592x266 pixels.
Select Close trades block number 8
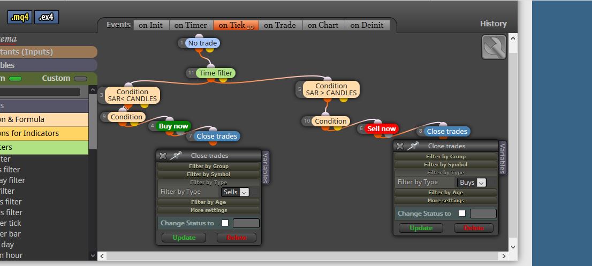pos(447,131)
